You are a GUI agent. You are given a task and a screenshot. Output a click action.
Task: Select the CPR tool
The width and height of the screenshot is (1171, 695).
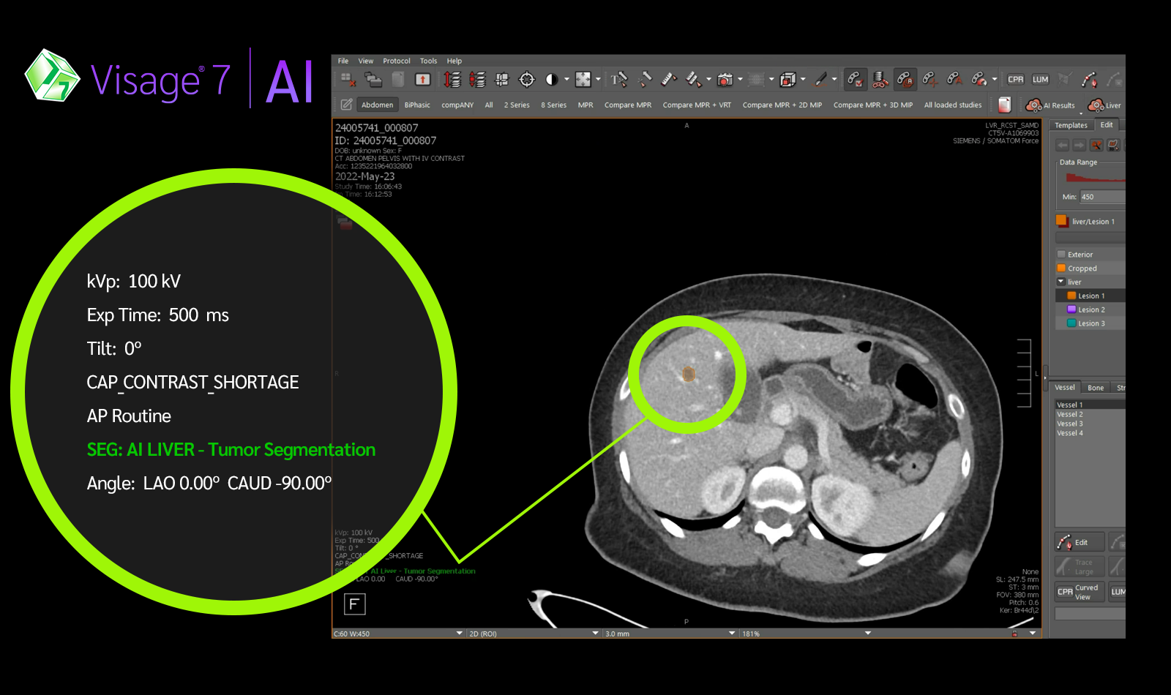tap(1016, 79)
